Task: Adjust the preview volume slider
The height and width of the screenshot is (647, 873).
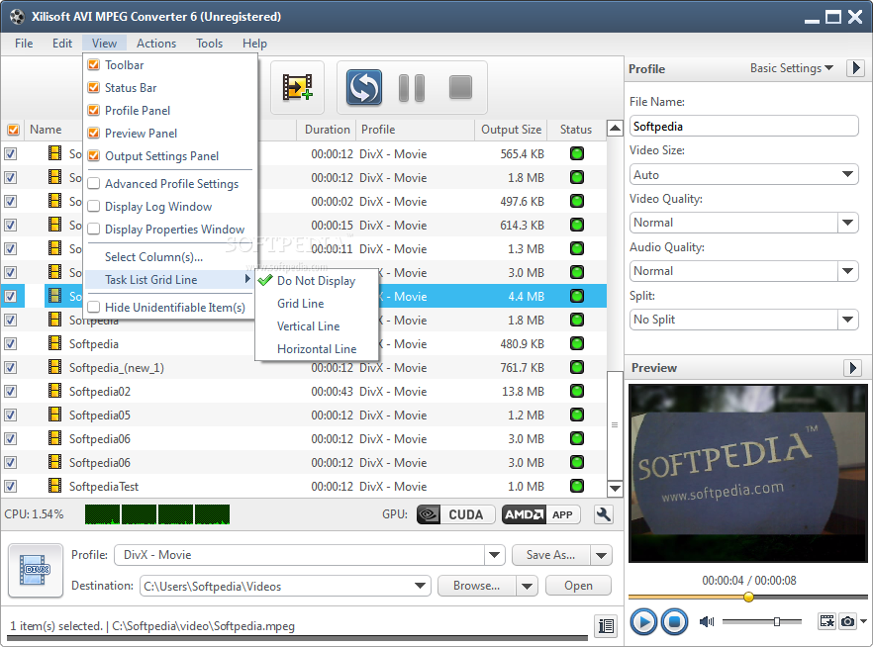Action: point(777,621)
